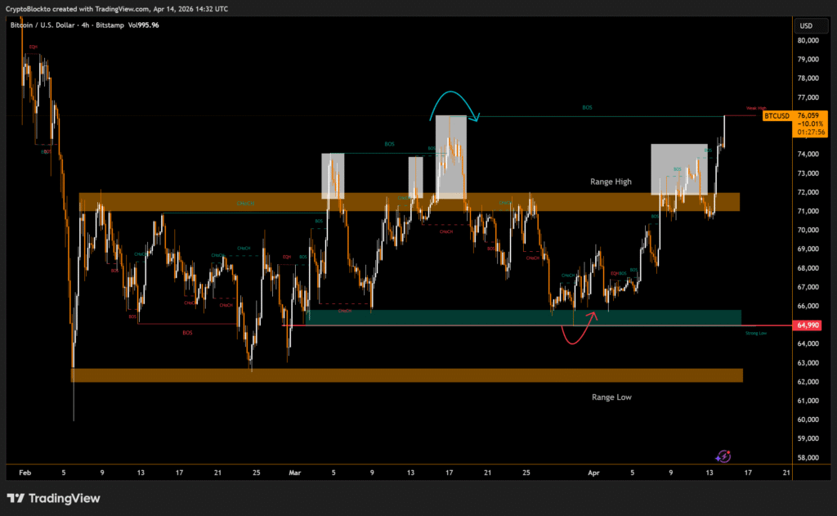837x516 pixels.
Task: Select the Range High text label
Action: pyautogui.click(x=611, y=182)
